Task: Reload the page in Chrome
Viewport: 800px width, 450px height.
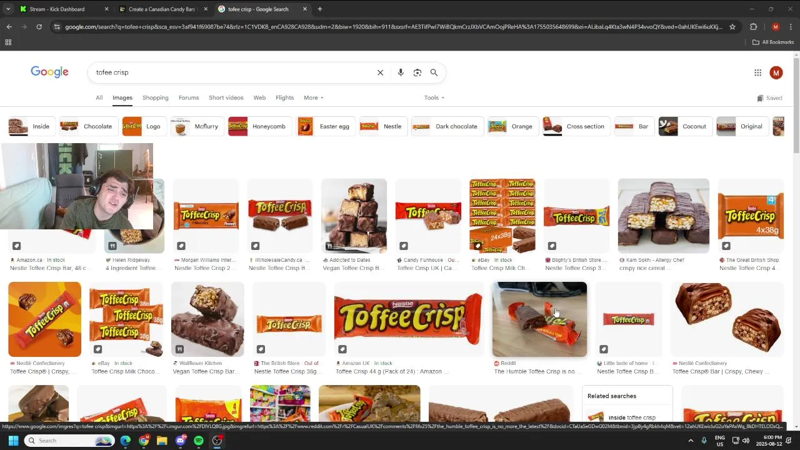Action: pyautogui.click(x=39, y=27)
